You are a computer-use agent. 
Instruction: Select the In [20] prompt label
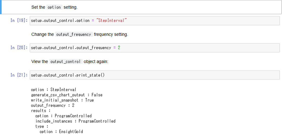[19, 48]
